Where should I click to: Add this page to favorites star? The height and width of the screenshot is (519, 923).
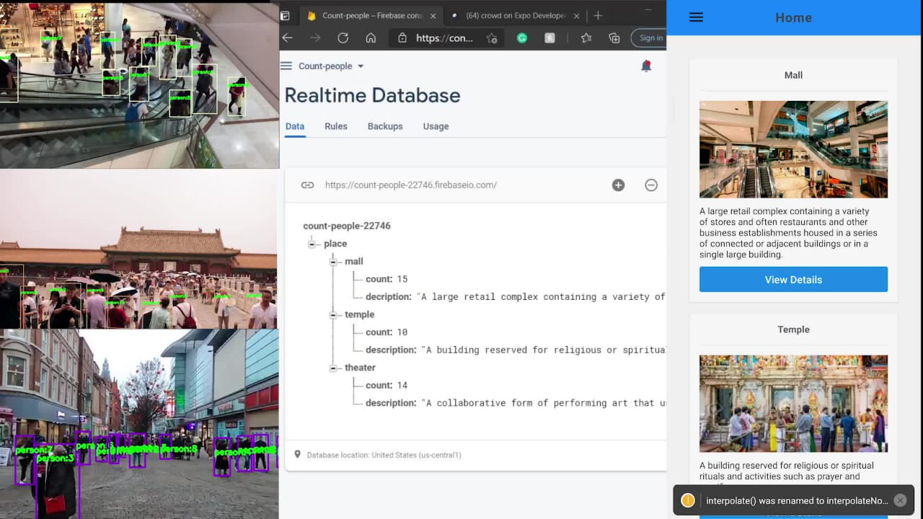coord(492,38)
